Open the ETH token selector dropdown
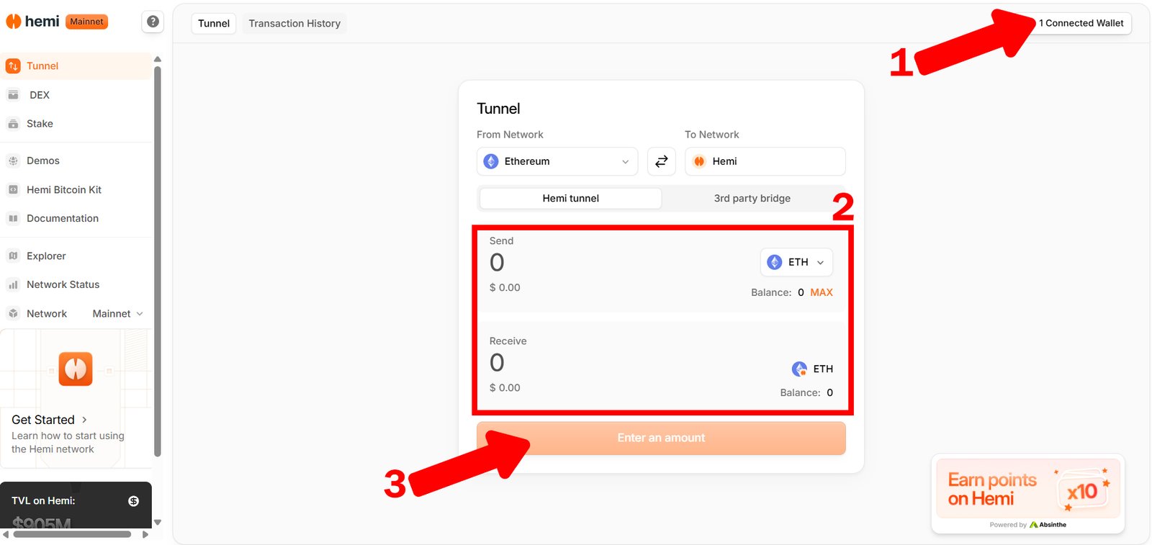This screenshot has width=1152, height=545. point(796,262)
